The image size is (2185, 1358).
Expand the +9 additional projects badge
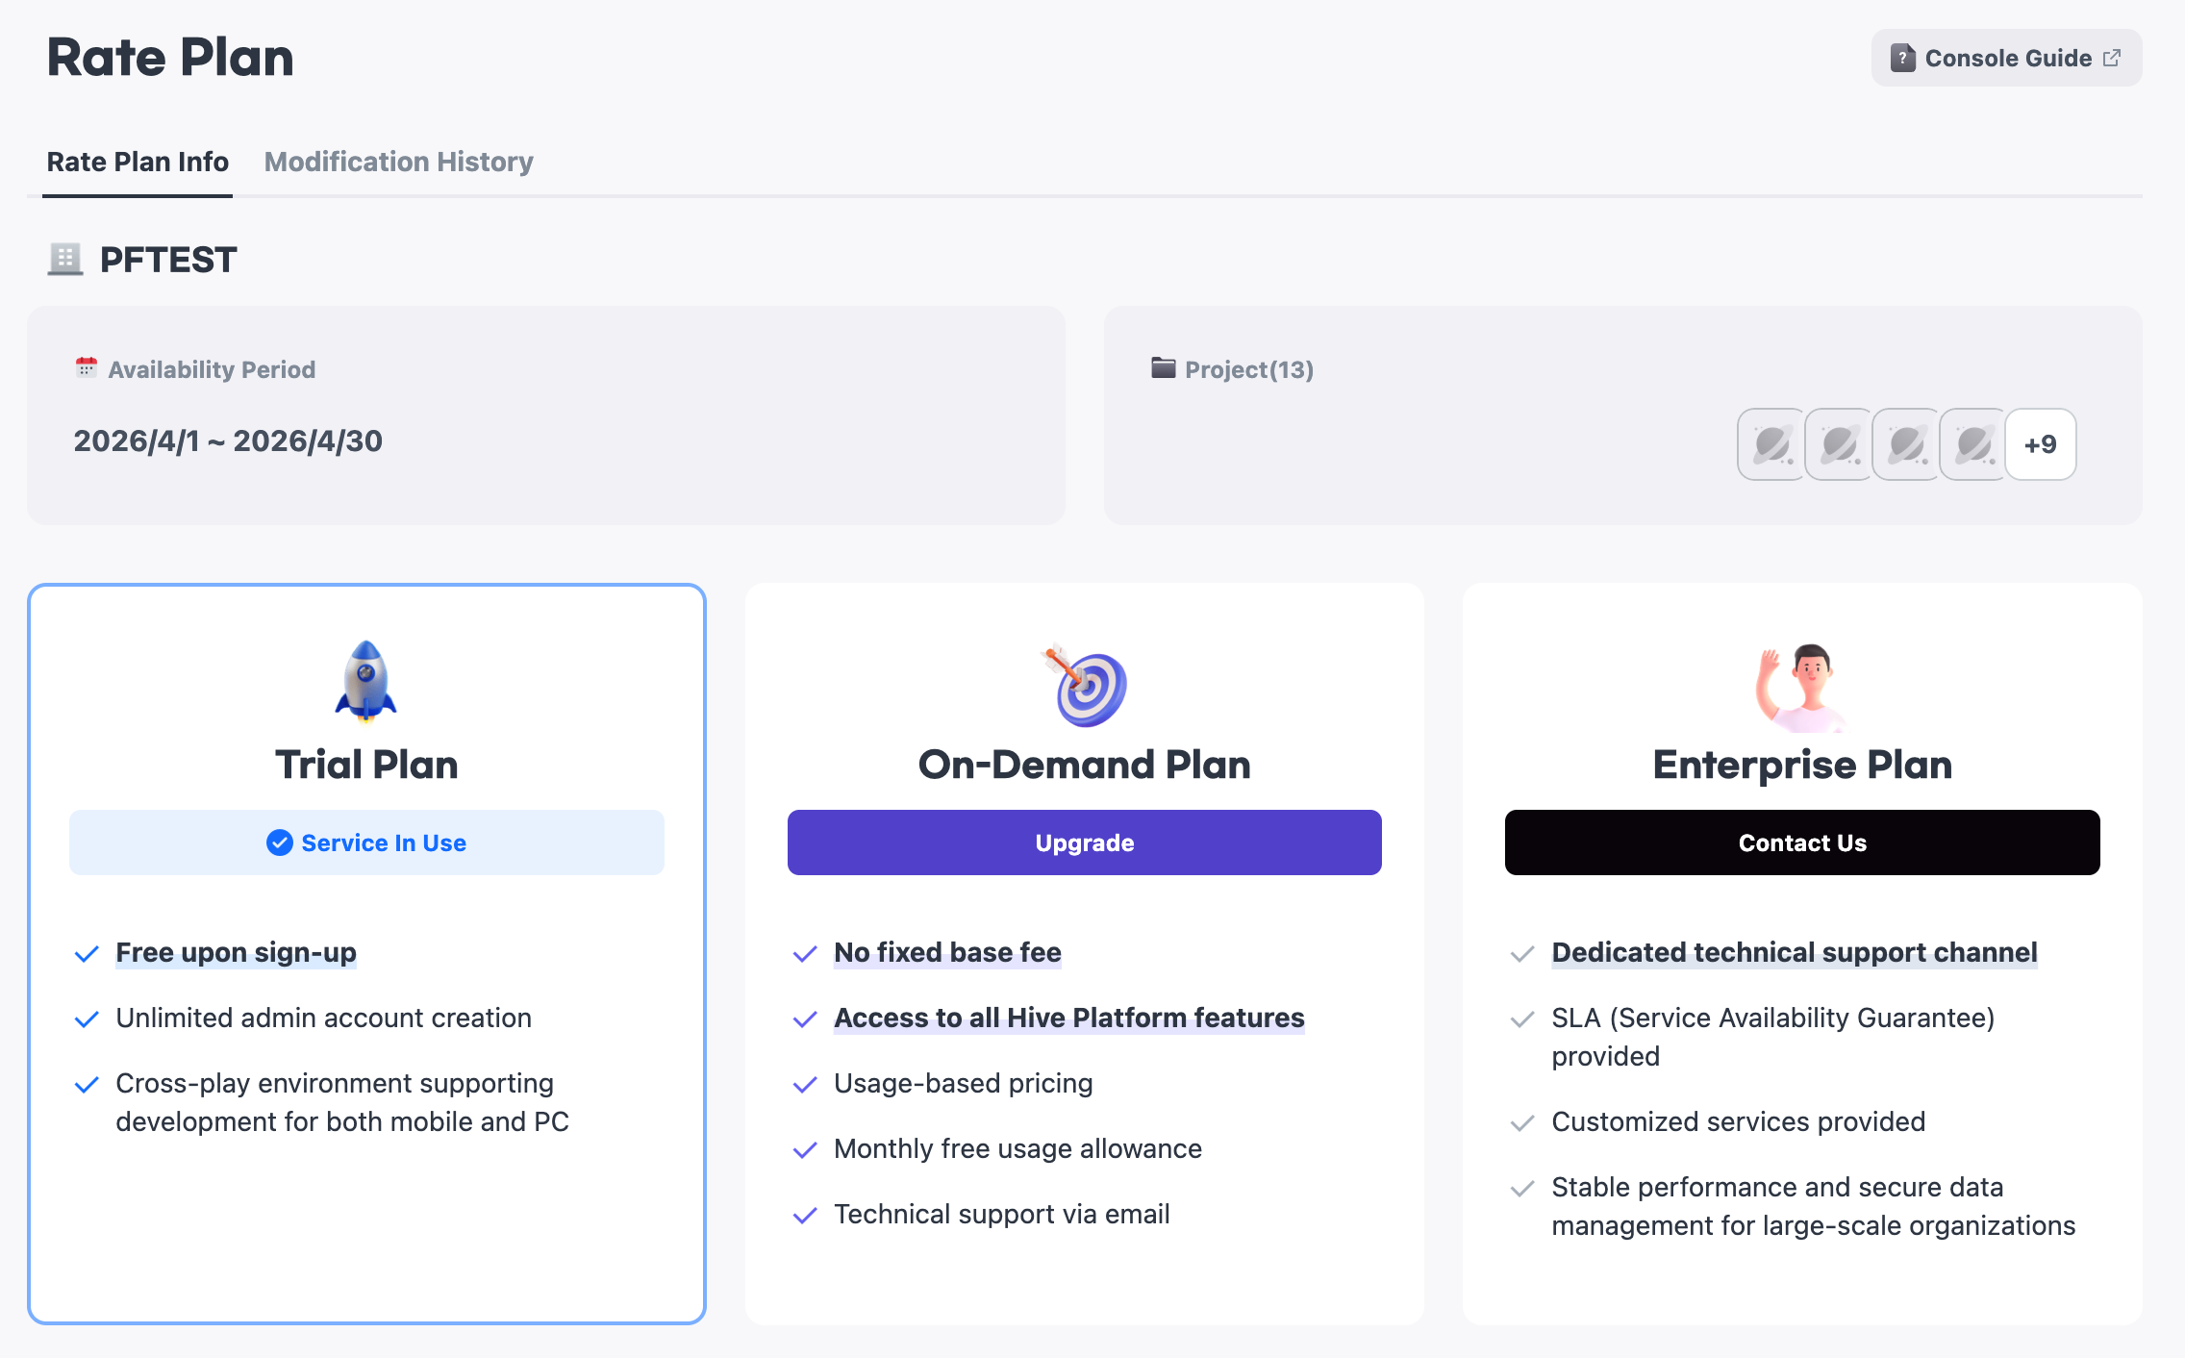(2041, 444)
